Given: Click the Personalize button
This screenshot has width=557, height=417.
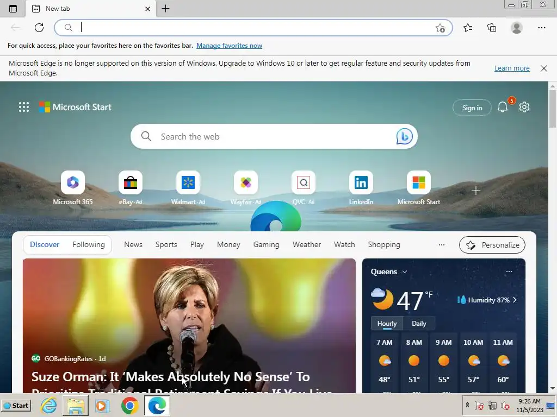Looking at the screenshot, I should (492, 245).
